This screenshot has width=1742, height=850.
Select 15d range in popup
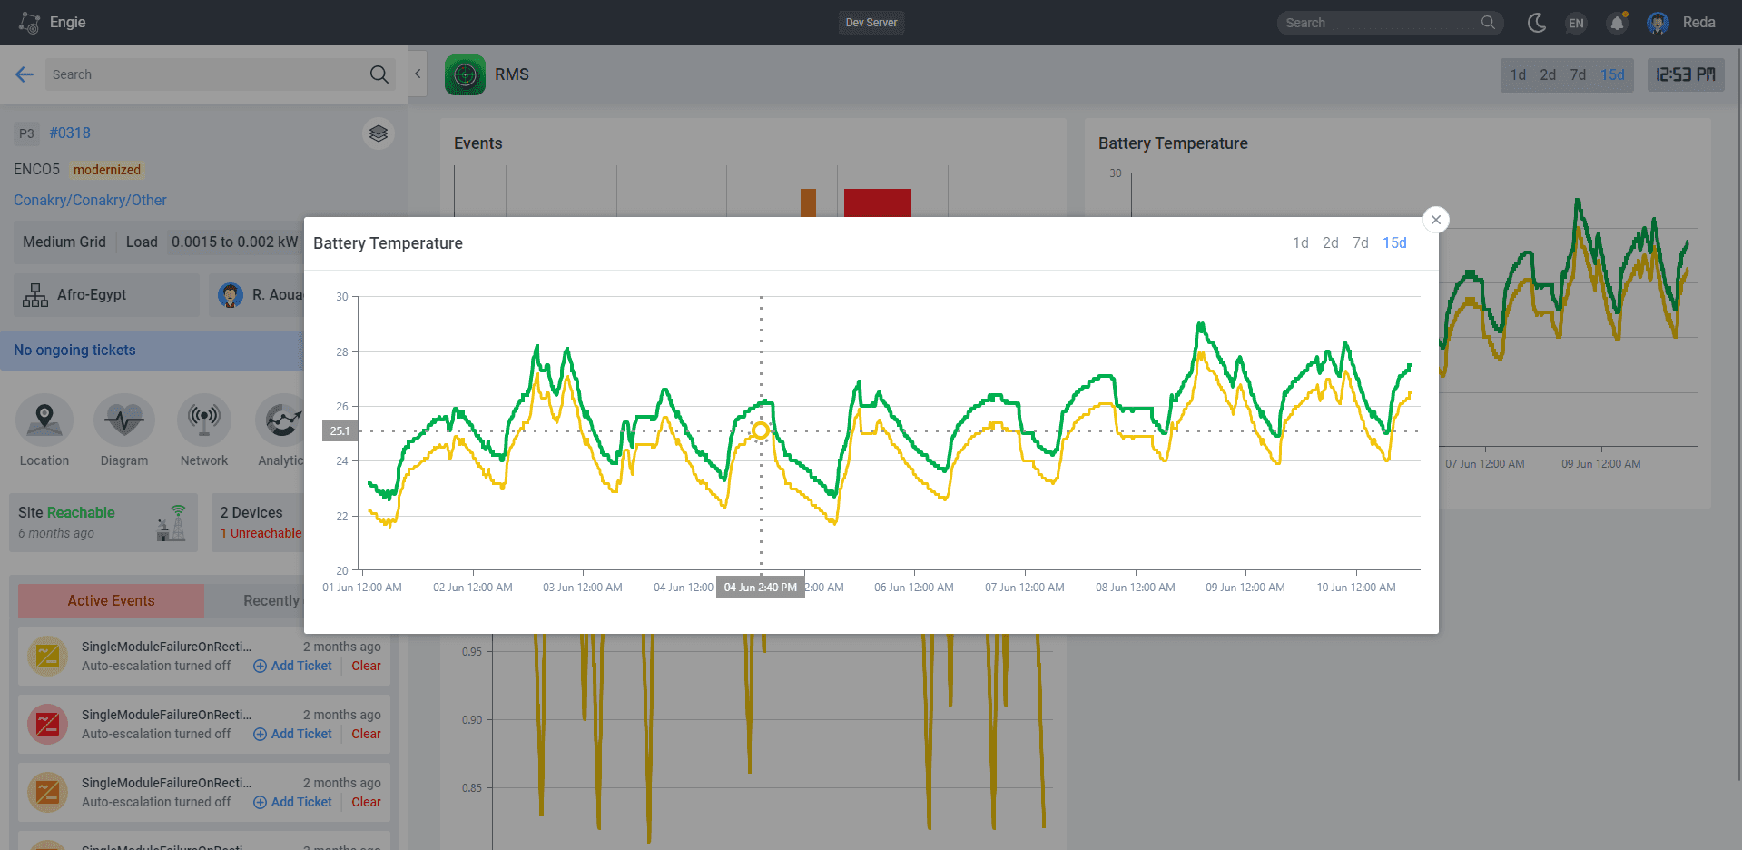click(1394, 242)
